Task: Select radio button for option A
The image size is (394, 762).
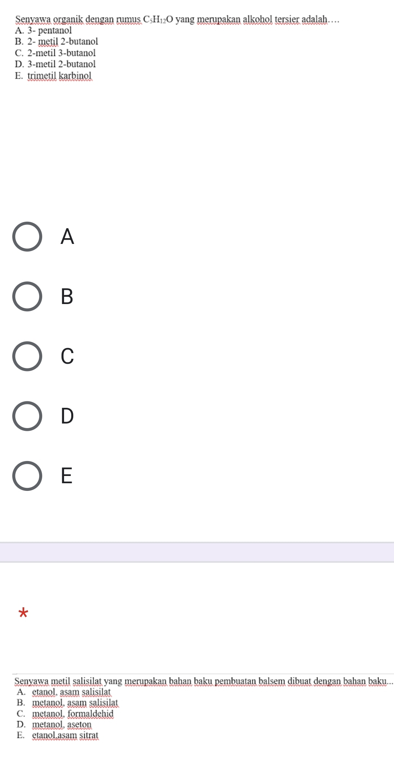Action: 27,236
